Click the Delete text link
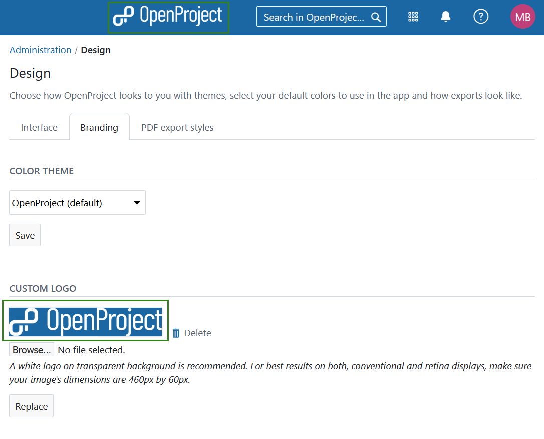The image size is (544, 439). [197, 333]
